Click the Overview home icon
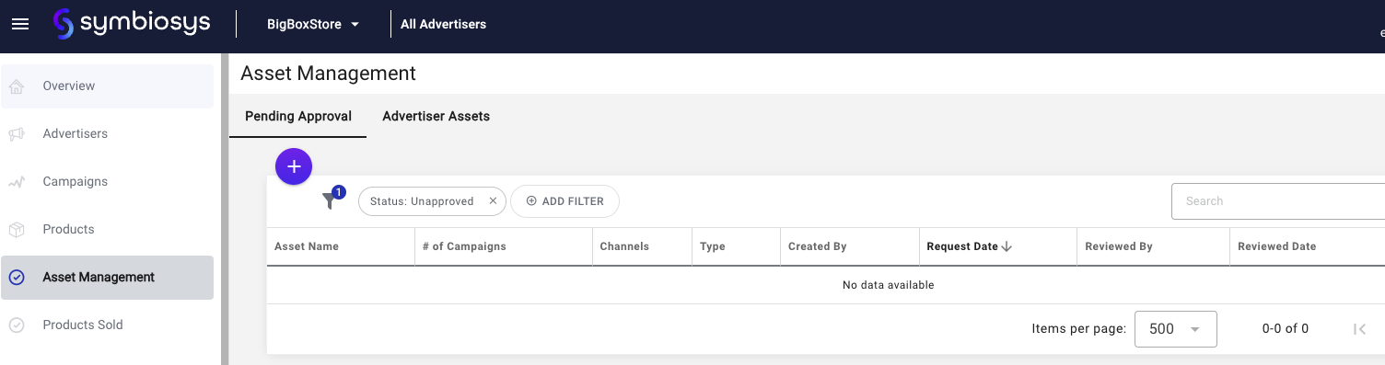This screenshot has height=365, width=1385. [17, 86]
